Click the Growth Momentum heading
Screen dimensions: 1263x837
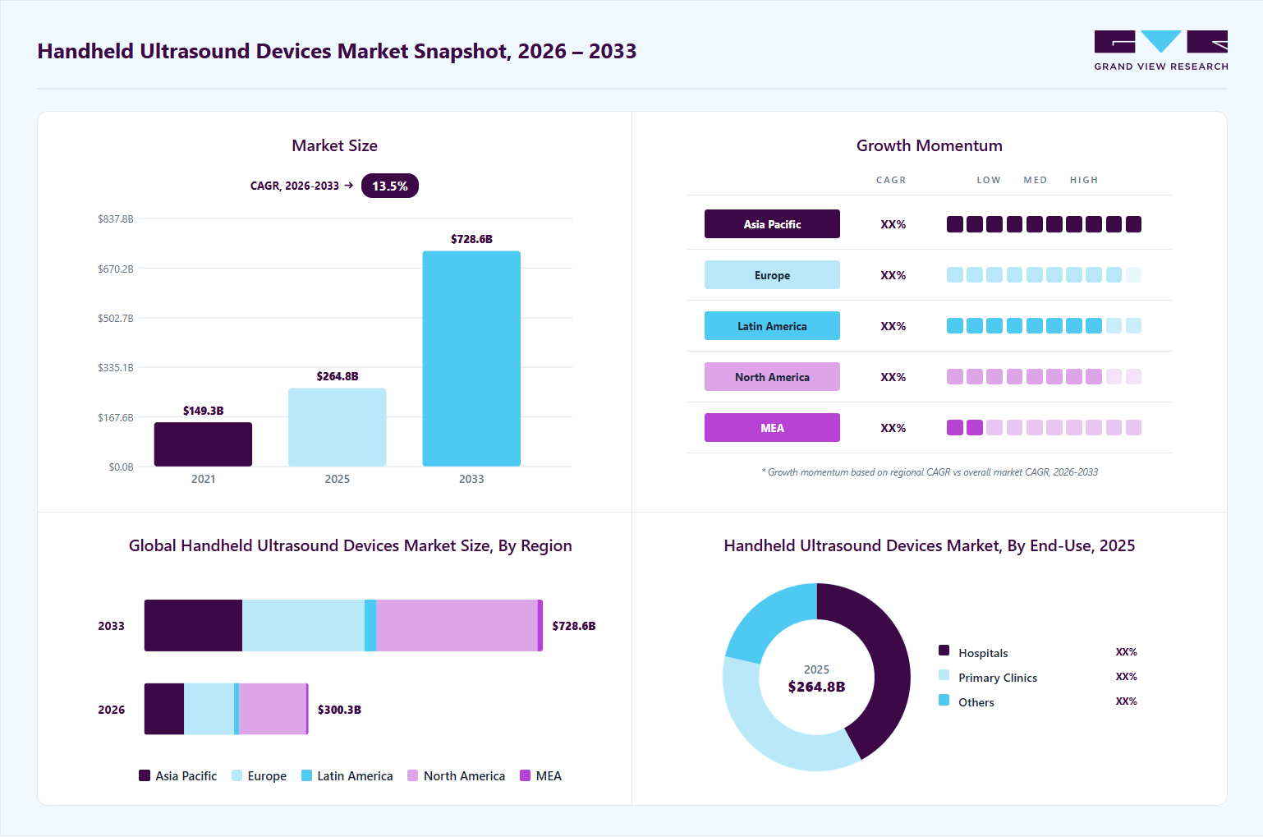929,145
